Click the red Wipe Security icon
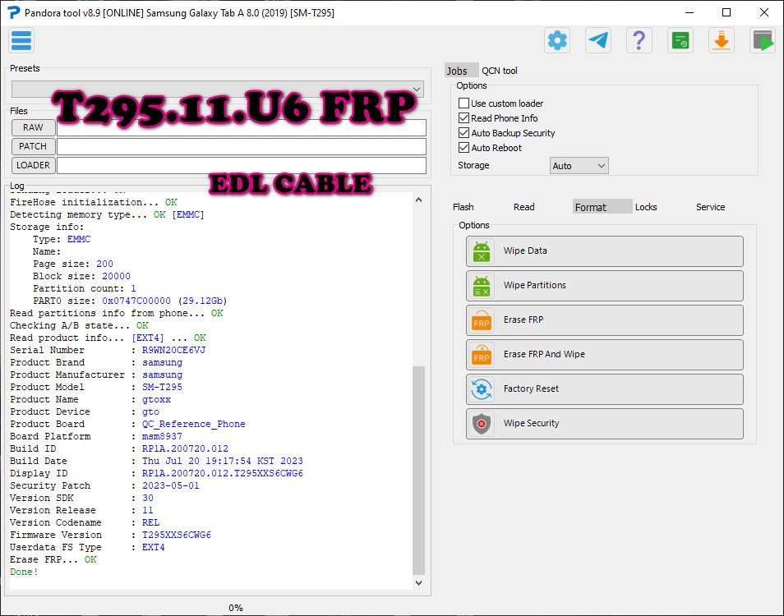 click(481, 424)
